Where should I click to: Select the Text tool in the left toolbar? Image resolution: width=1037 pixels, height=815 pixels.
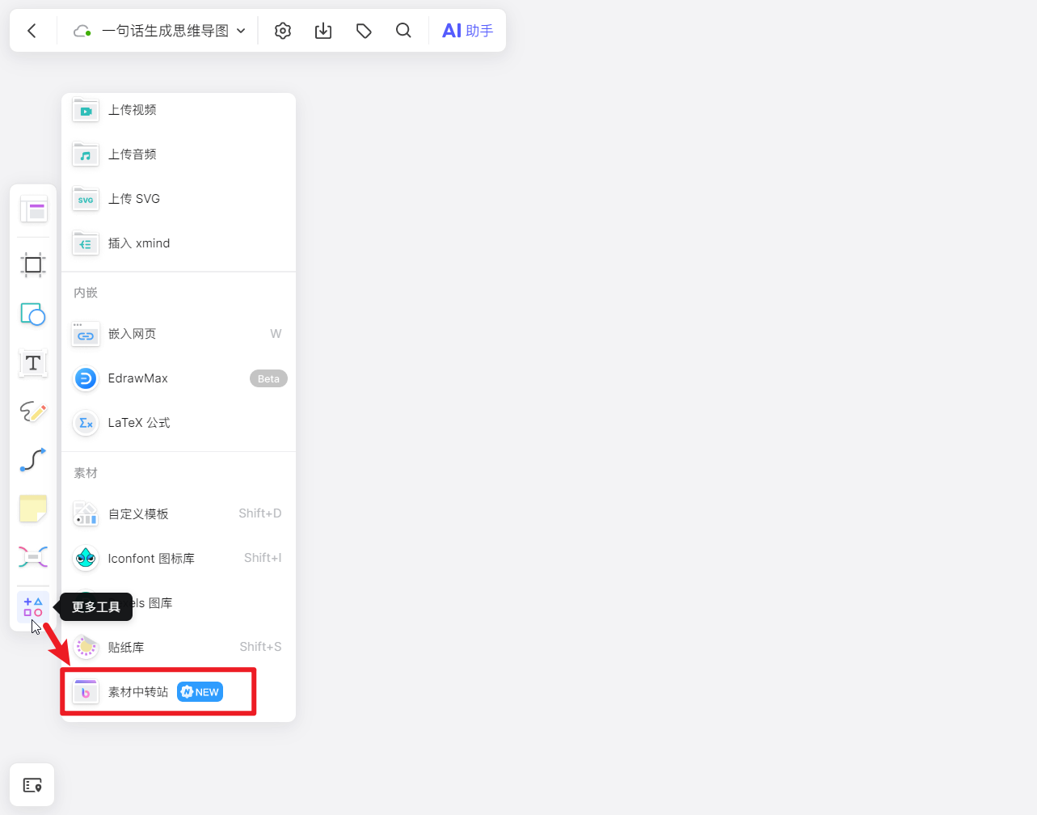coord(32,364)
